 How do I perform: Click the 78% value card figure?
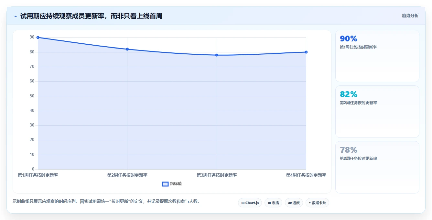point(349,150)
